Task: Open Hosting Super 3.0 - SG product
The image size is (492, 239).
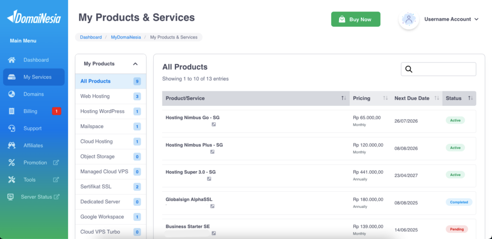Action: pos(191,172)
